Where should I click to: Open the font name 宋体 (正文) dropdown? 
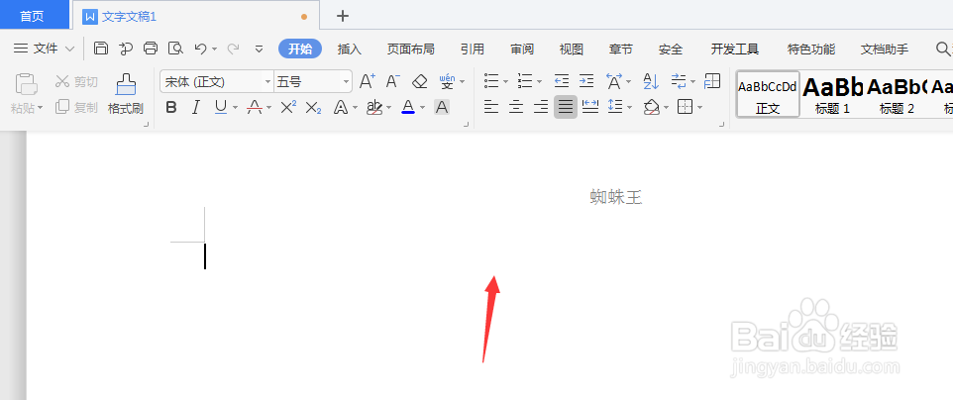[x=267, y=81]
